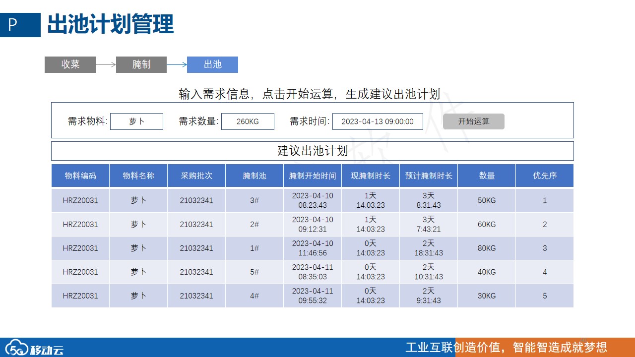The image size is (635, 357).
Task: Click the 5# pickling pool cell
Action: pyautogui.click(x=254, y=272)
